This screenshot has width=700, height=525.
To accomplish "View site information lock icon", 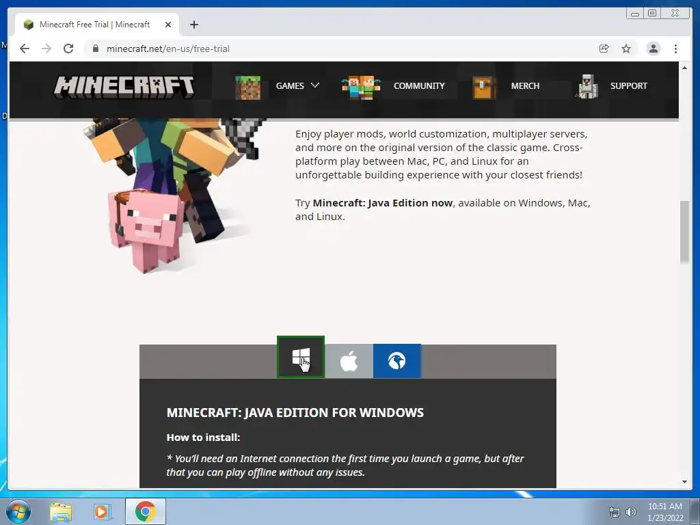I will click(x=95, y=49).
